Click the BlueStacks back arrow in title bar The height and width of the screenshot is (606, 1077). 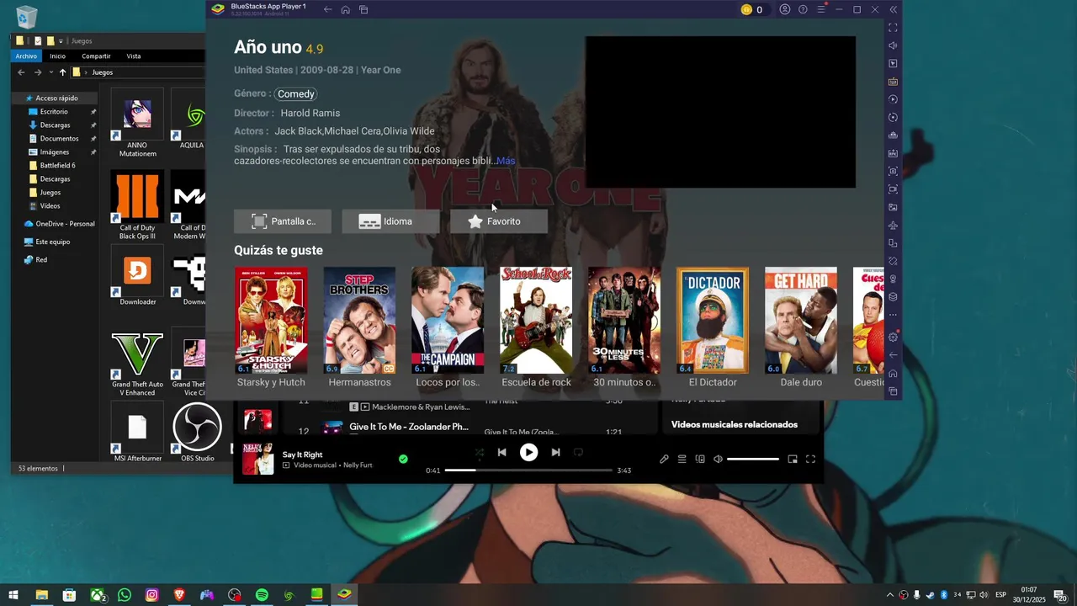tap(328, 9)
